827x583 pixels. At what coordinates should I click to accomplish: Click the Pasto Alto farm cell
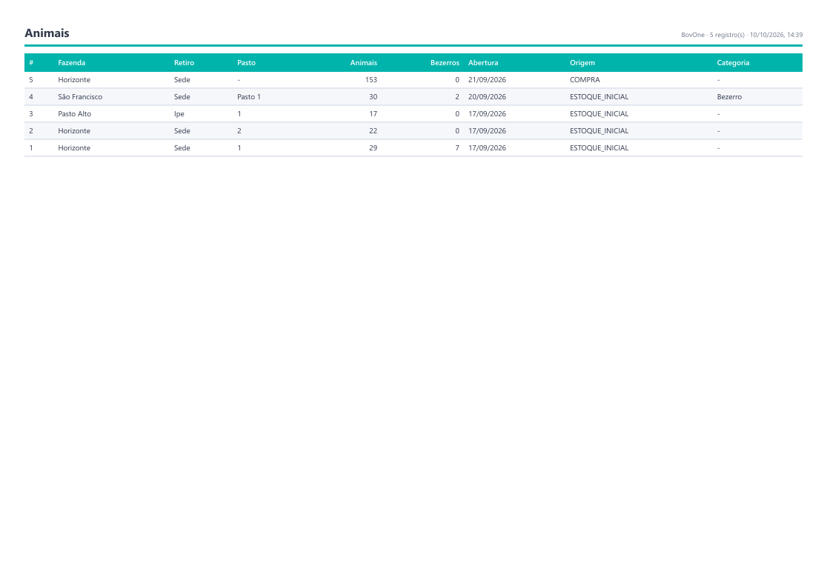pos(74,114)
